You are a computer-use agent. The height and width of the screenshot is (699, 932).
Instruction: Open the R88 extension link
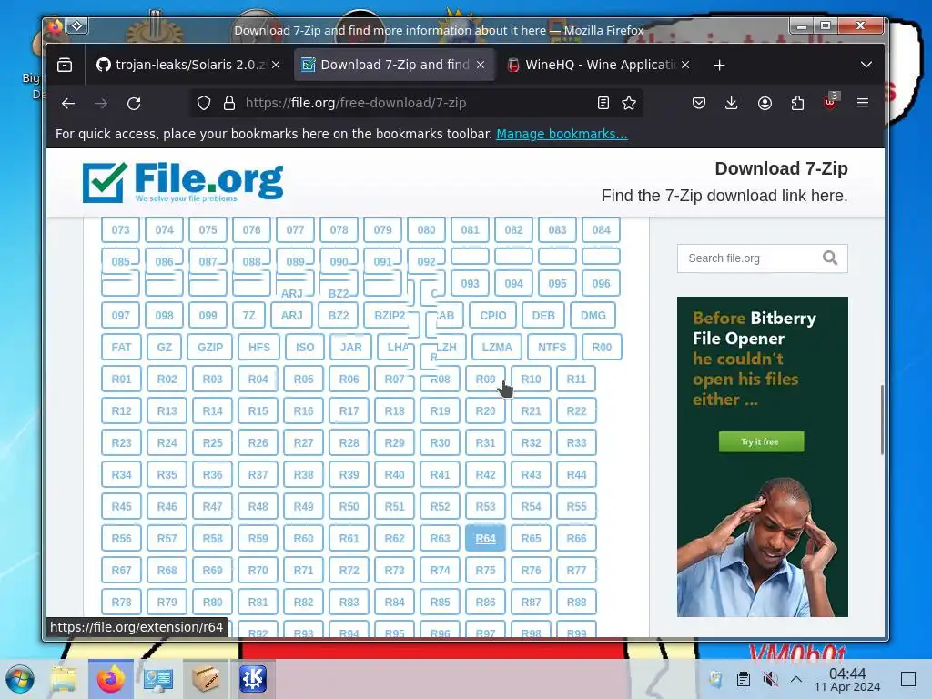[x=576, y=603]
